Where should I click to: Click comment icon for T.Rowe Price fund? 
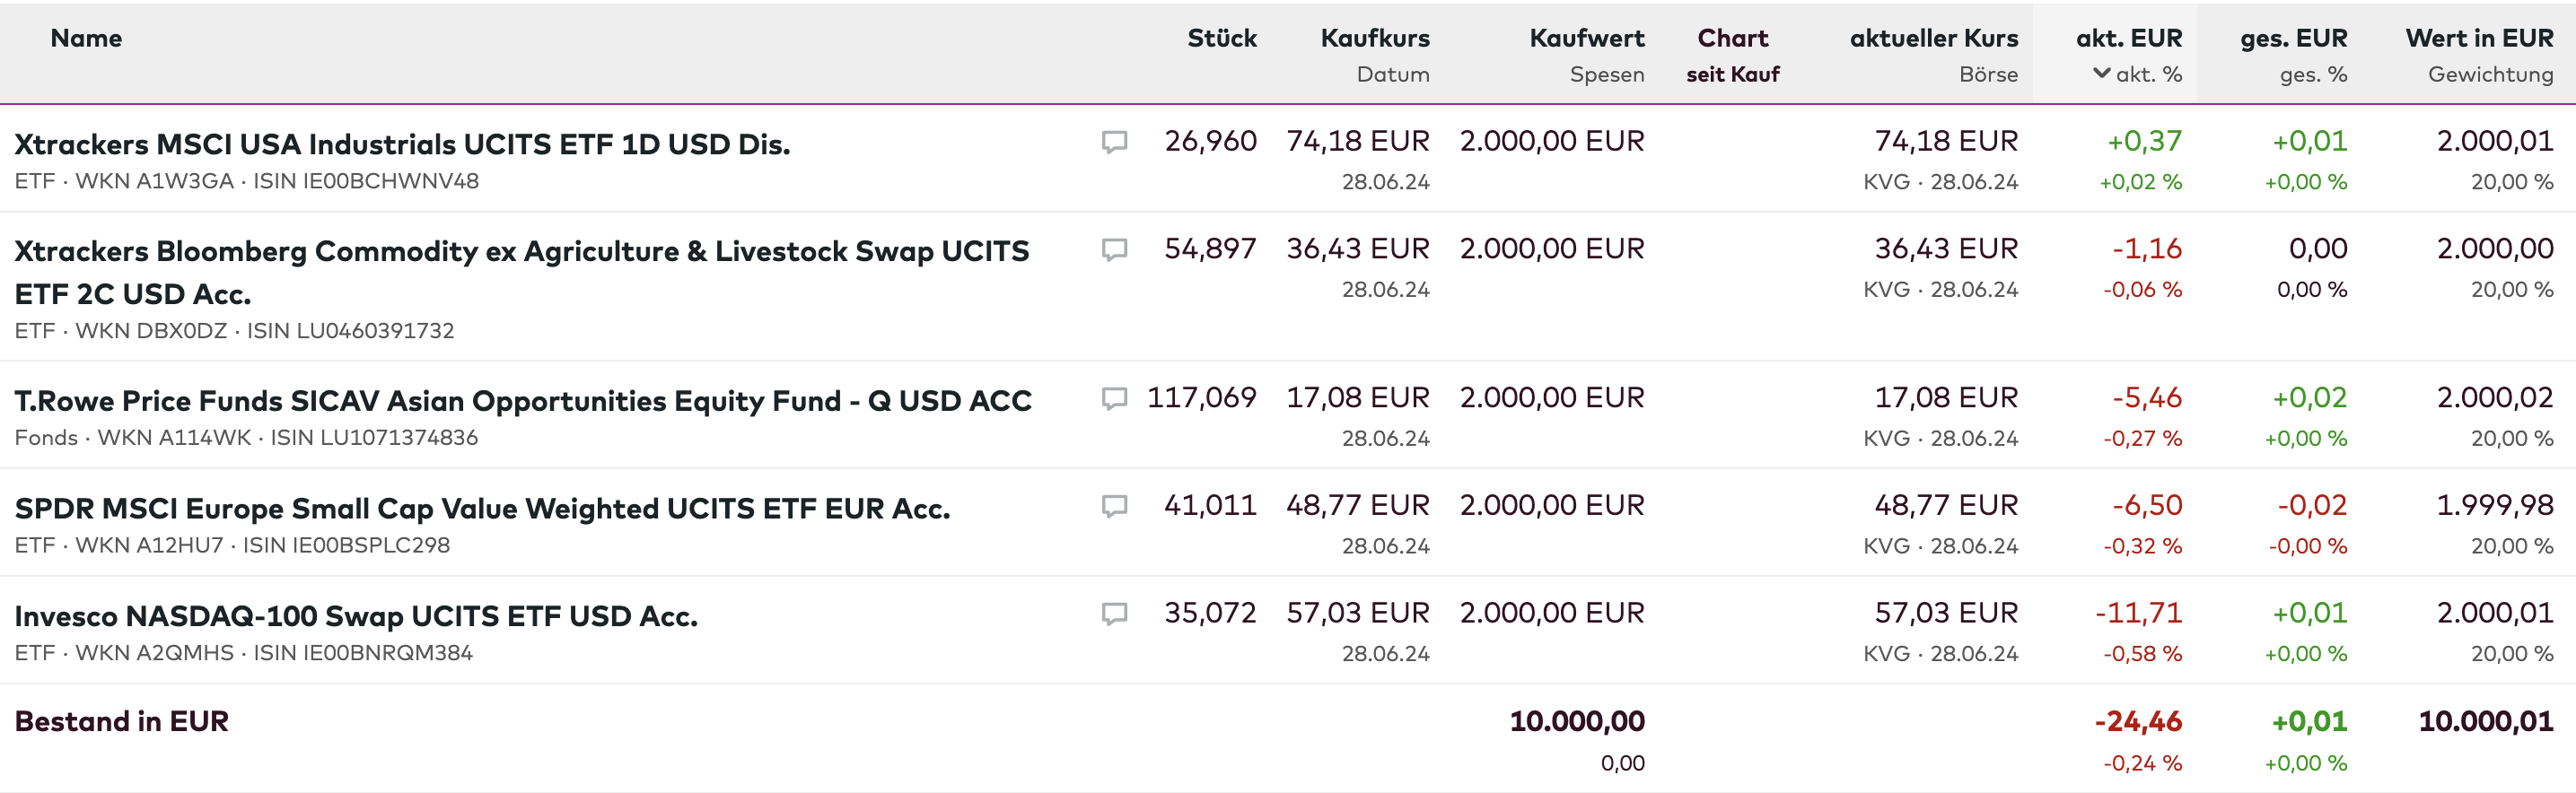(1114, 399)
